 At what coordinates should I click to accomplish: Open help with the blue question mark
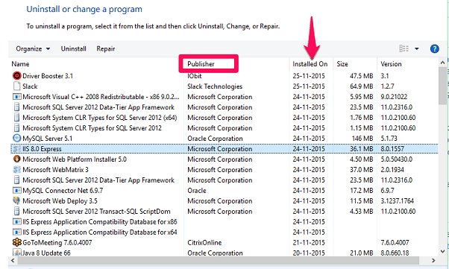[434, 48]
